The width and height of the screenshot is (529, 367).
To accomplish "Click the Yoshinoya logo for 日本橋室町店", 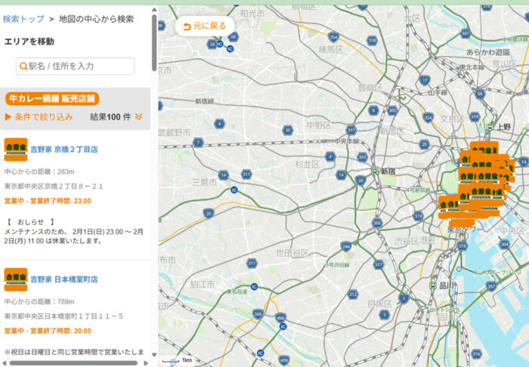I will tap(16, 279).
